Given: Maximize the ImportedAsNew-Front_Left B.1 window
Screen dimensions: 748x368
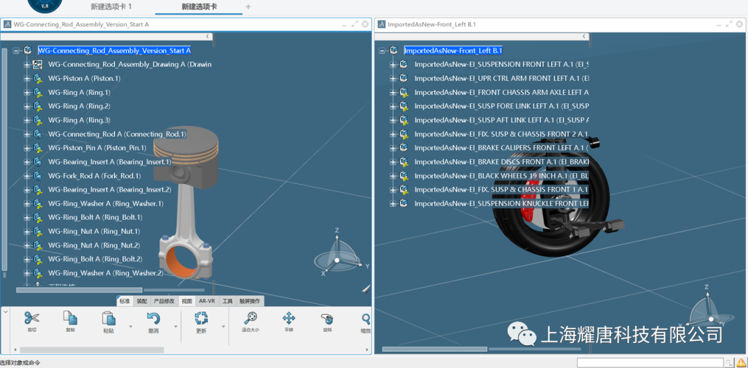Looking at the screenshot, I should 729,24.
